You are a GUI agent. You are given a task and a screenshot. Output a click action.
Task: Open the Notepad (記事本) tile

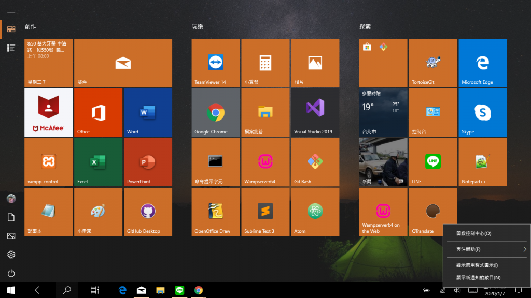(48, 212)
